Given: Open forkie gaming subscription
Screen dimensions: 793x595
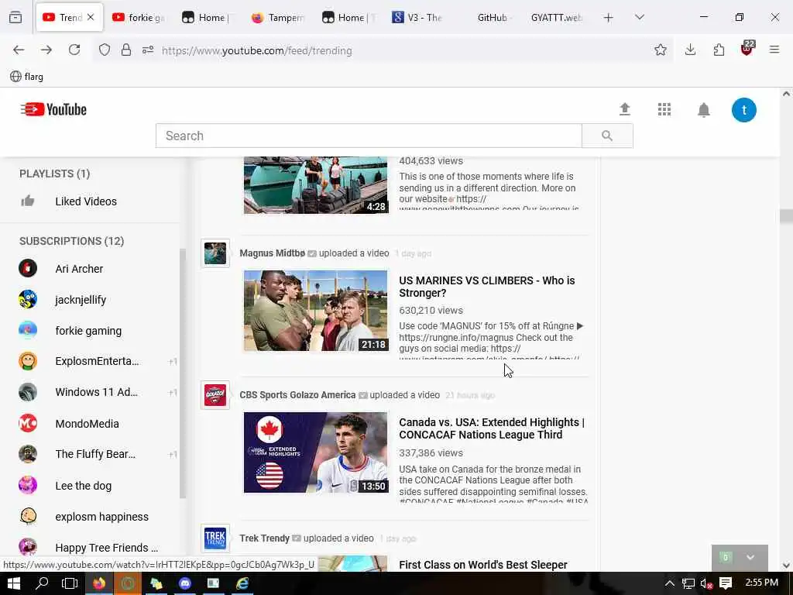Looking at the screenshot, I should click(88, 331).
